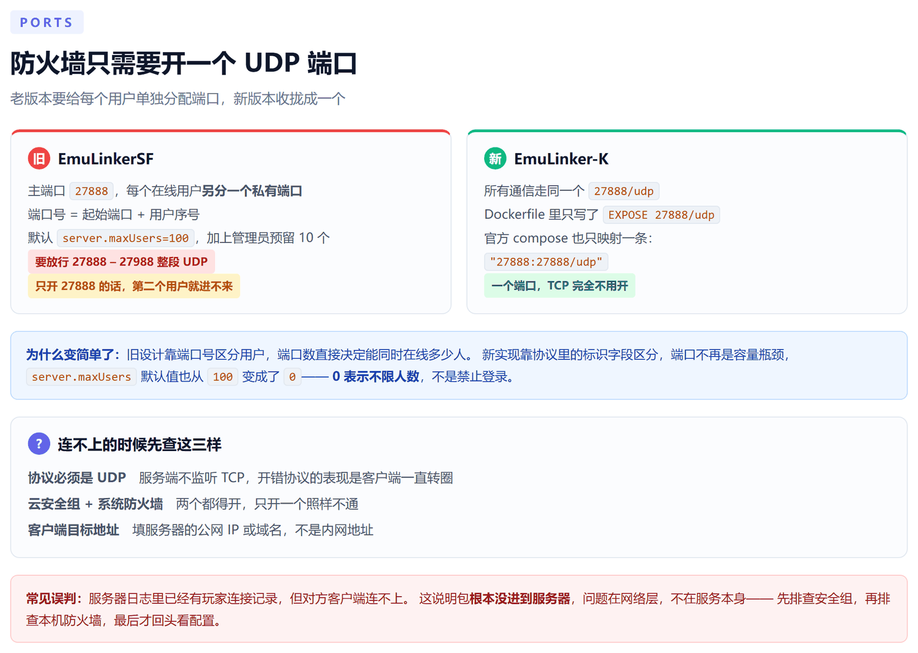The height and width of the screenshot is (653, 918).
Task: Click the line 端口号 = 起始端口 + 用户序号
Action: tap(114, 215)
